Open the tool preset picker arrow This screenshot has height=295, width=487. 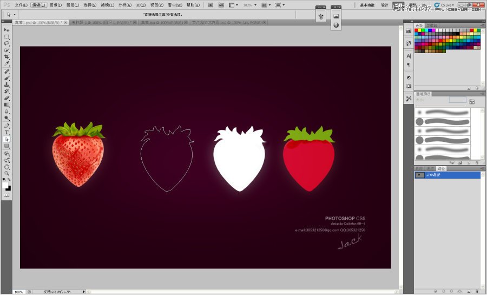(x=14, y=15)
